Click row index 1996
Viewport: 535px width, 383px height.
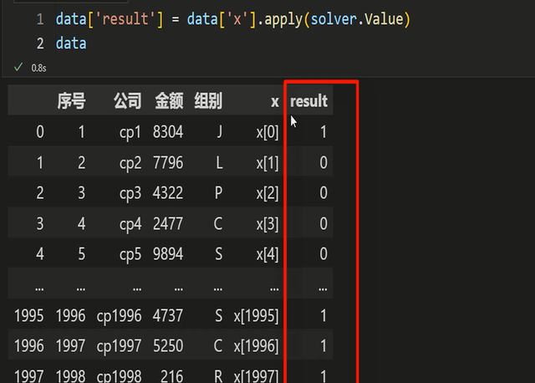29,346
